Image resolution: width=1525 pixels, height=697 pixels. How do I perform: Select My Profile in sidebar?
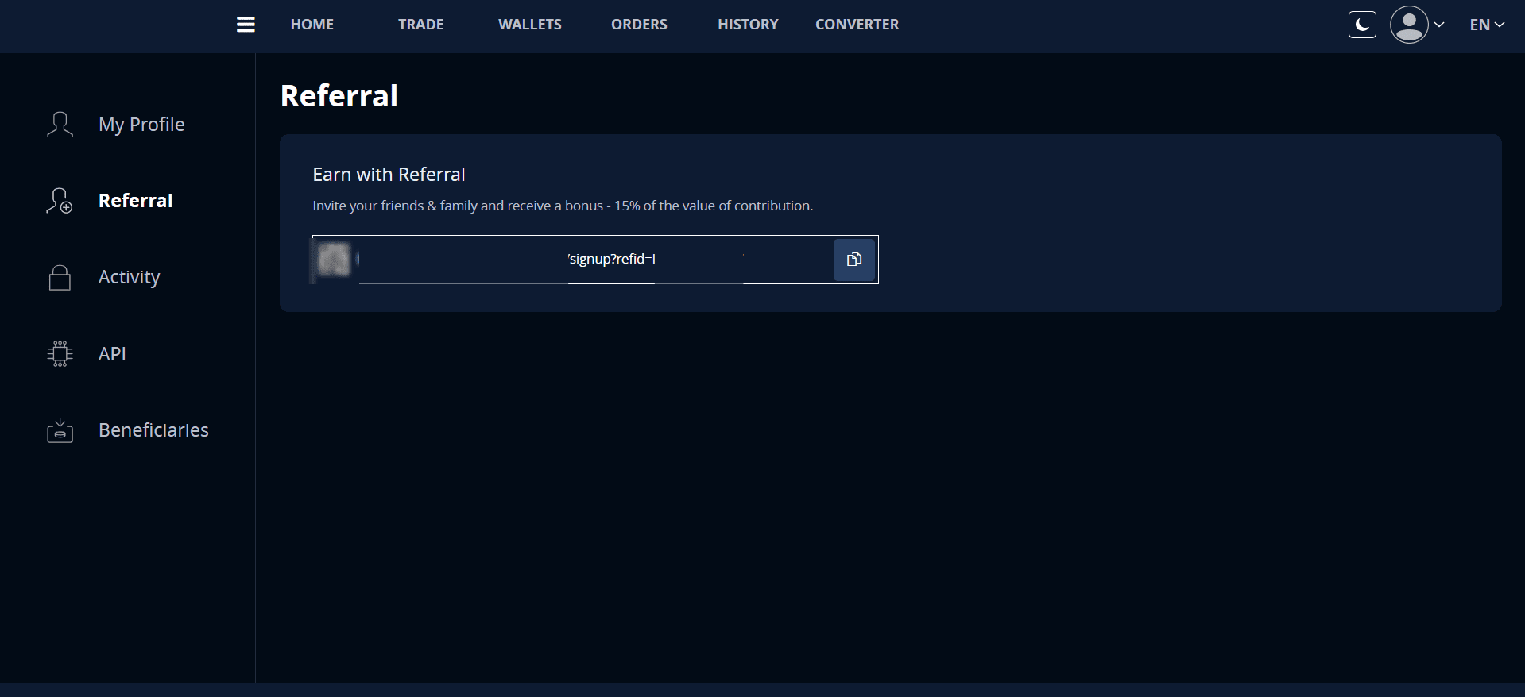[x=141, y=125]
